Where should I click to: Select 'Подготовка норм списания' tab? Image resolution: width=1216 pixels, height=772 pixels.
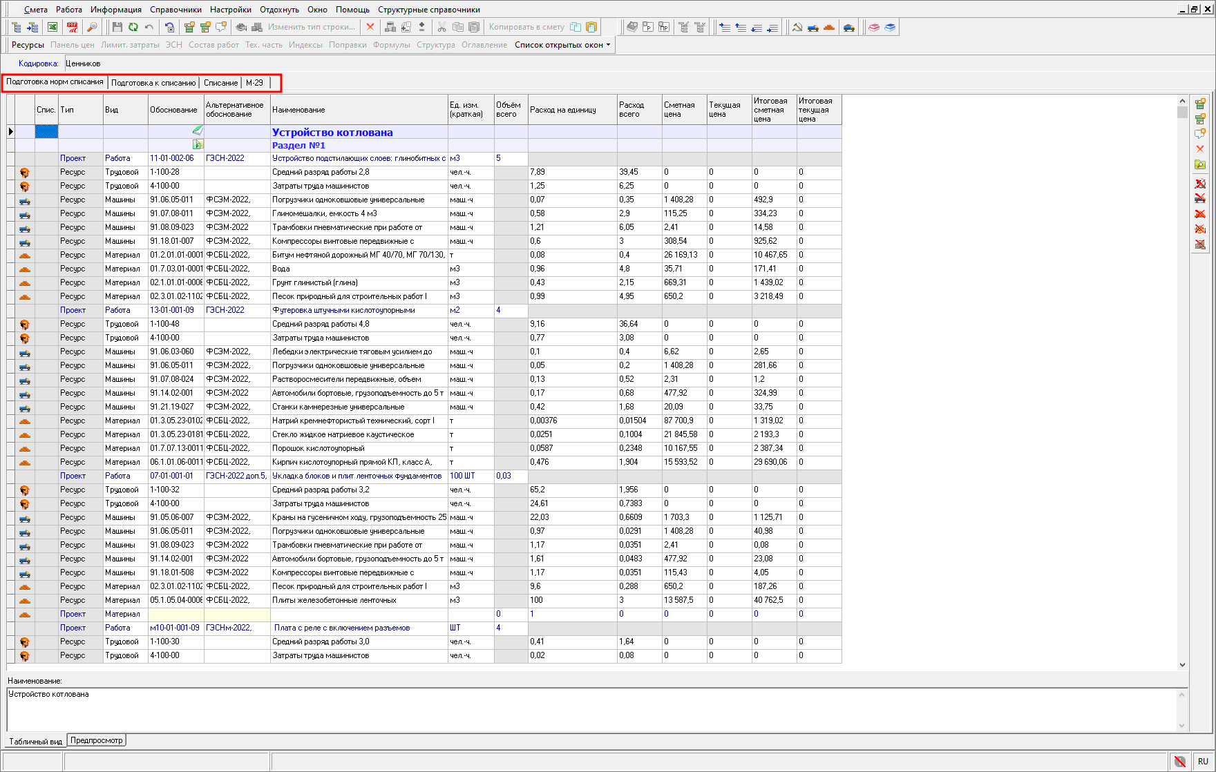55,81
